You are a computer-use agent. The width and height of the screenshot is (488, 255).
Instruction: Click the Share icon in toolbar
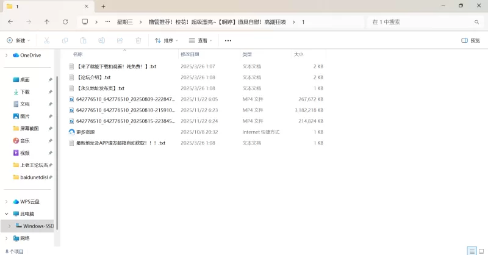coord(120,41)
